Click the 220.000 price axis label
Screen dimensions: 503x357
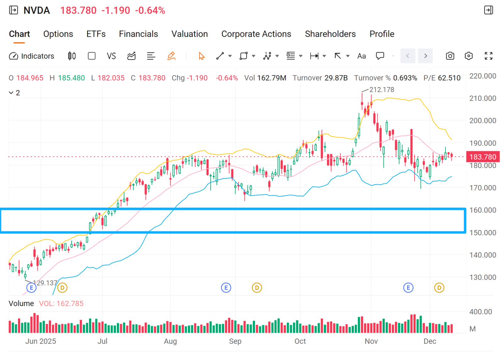point(483,76)
